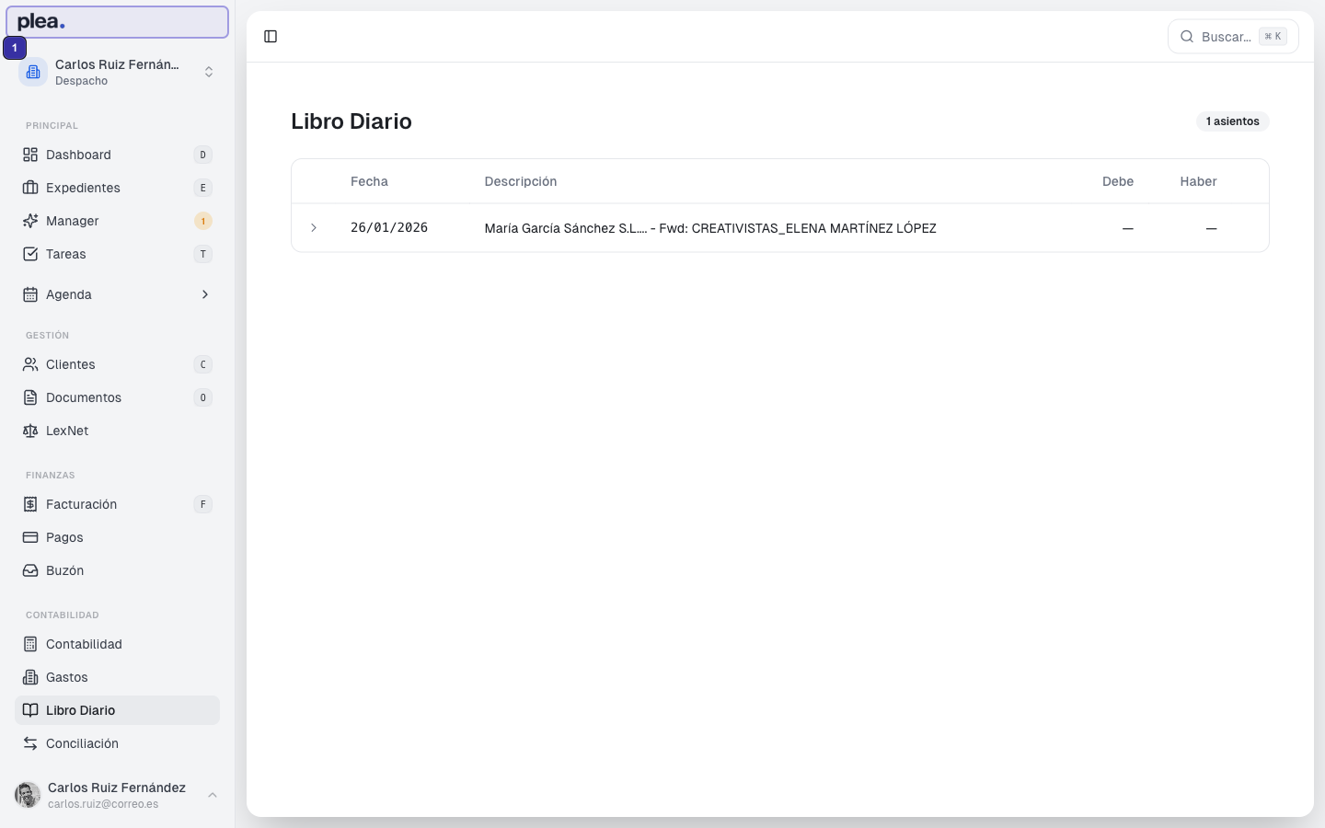The height and width of the screenshot is (828, 1325).
Task: Click the Expedientes briefcase icon
Action: pos(30,188)
